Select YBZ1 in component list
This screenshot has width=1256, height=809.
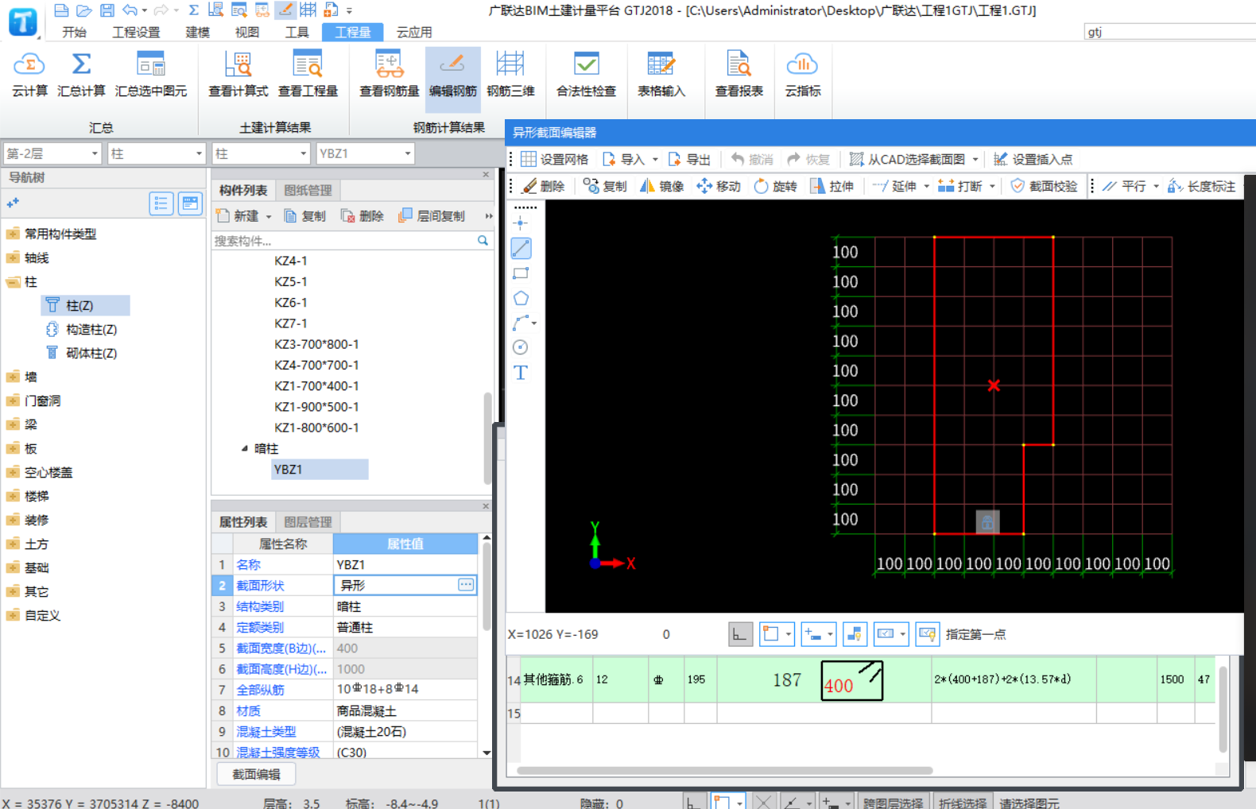[x=320, y=470]
